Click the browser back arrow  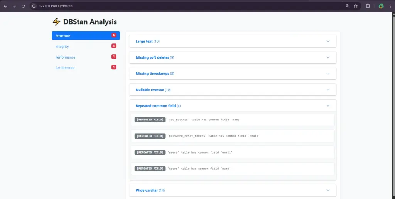click(x=5, y=6)
